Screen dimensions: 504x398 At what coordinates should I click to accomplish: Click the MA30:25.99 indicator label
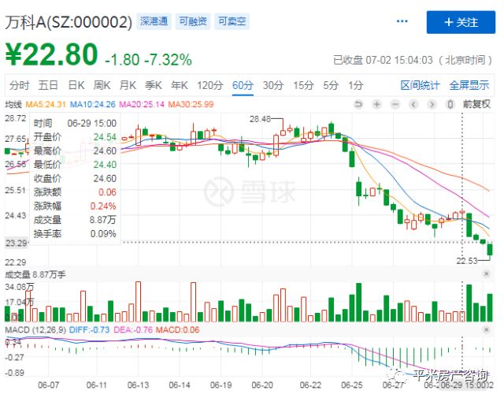191,104
